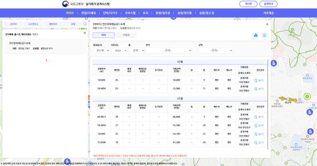Click the print icon in detail panel
The height and width of the screenshot is (166, 317).
click(264, 35)
